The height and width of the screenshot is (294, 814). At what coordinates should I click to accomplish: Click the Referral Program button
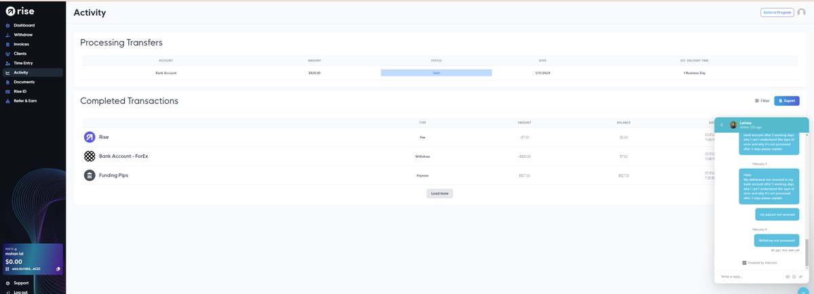[x=777, y=12]
